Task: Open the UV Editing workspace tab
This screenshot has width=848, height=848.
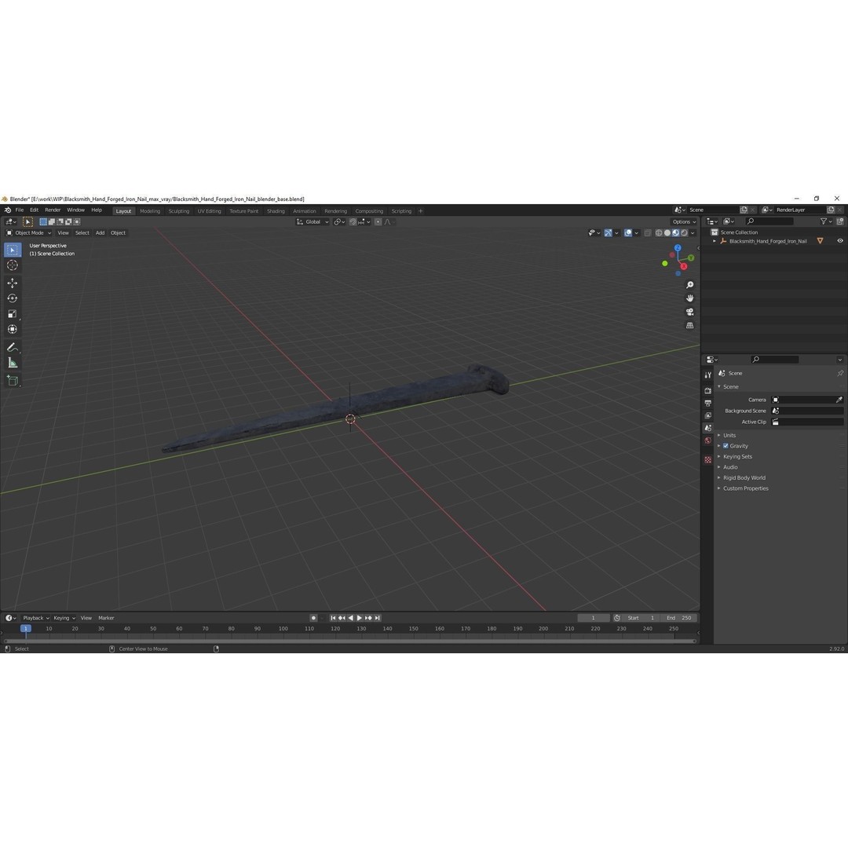Action: [x=210, y=211]
